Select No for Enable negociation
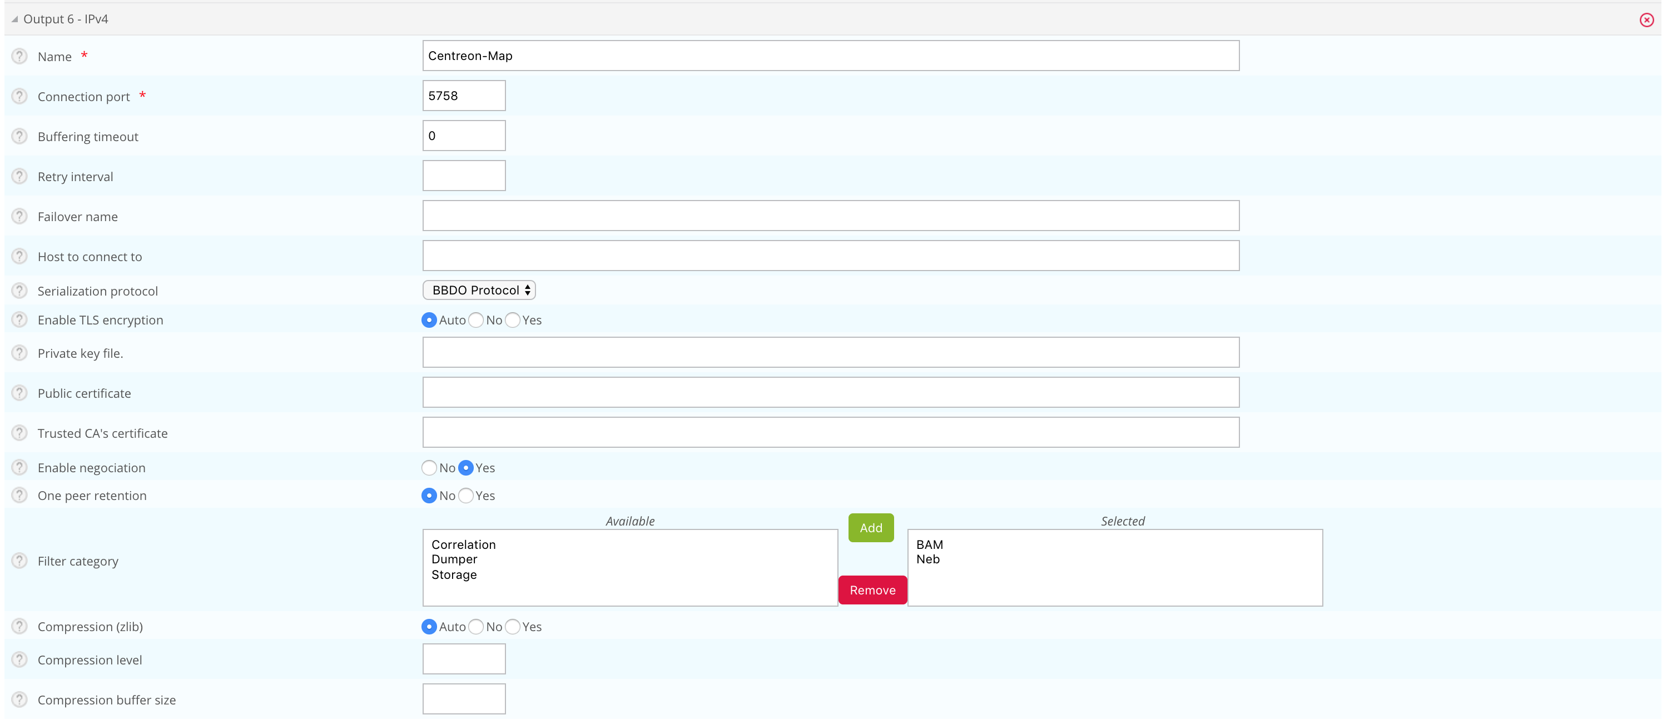The width and height of the screenshot is (1667, 720). (x=429, y=467)
